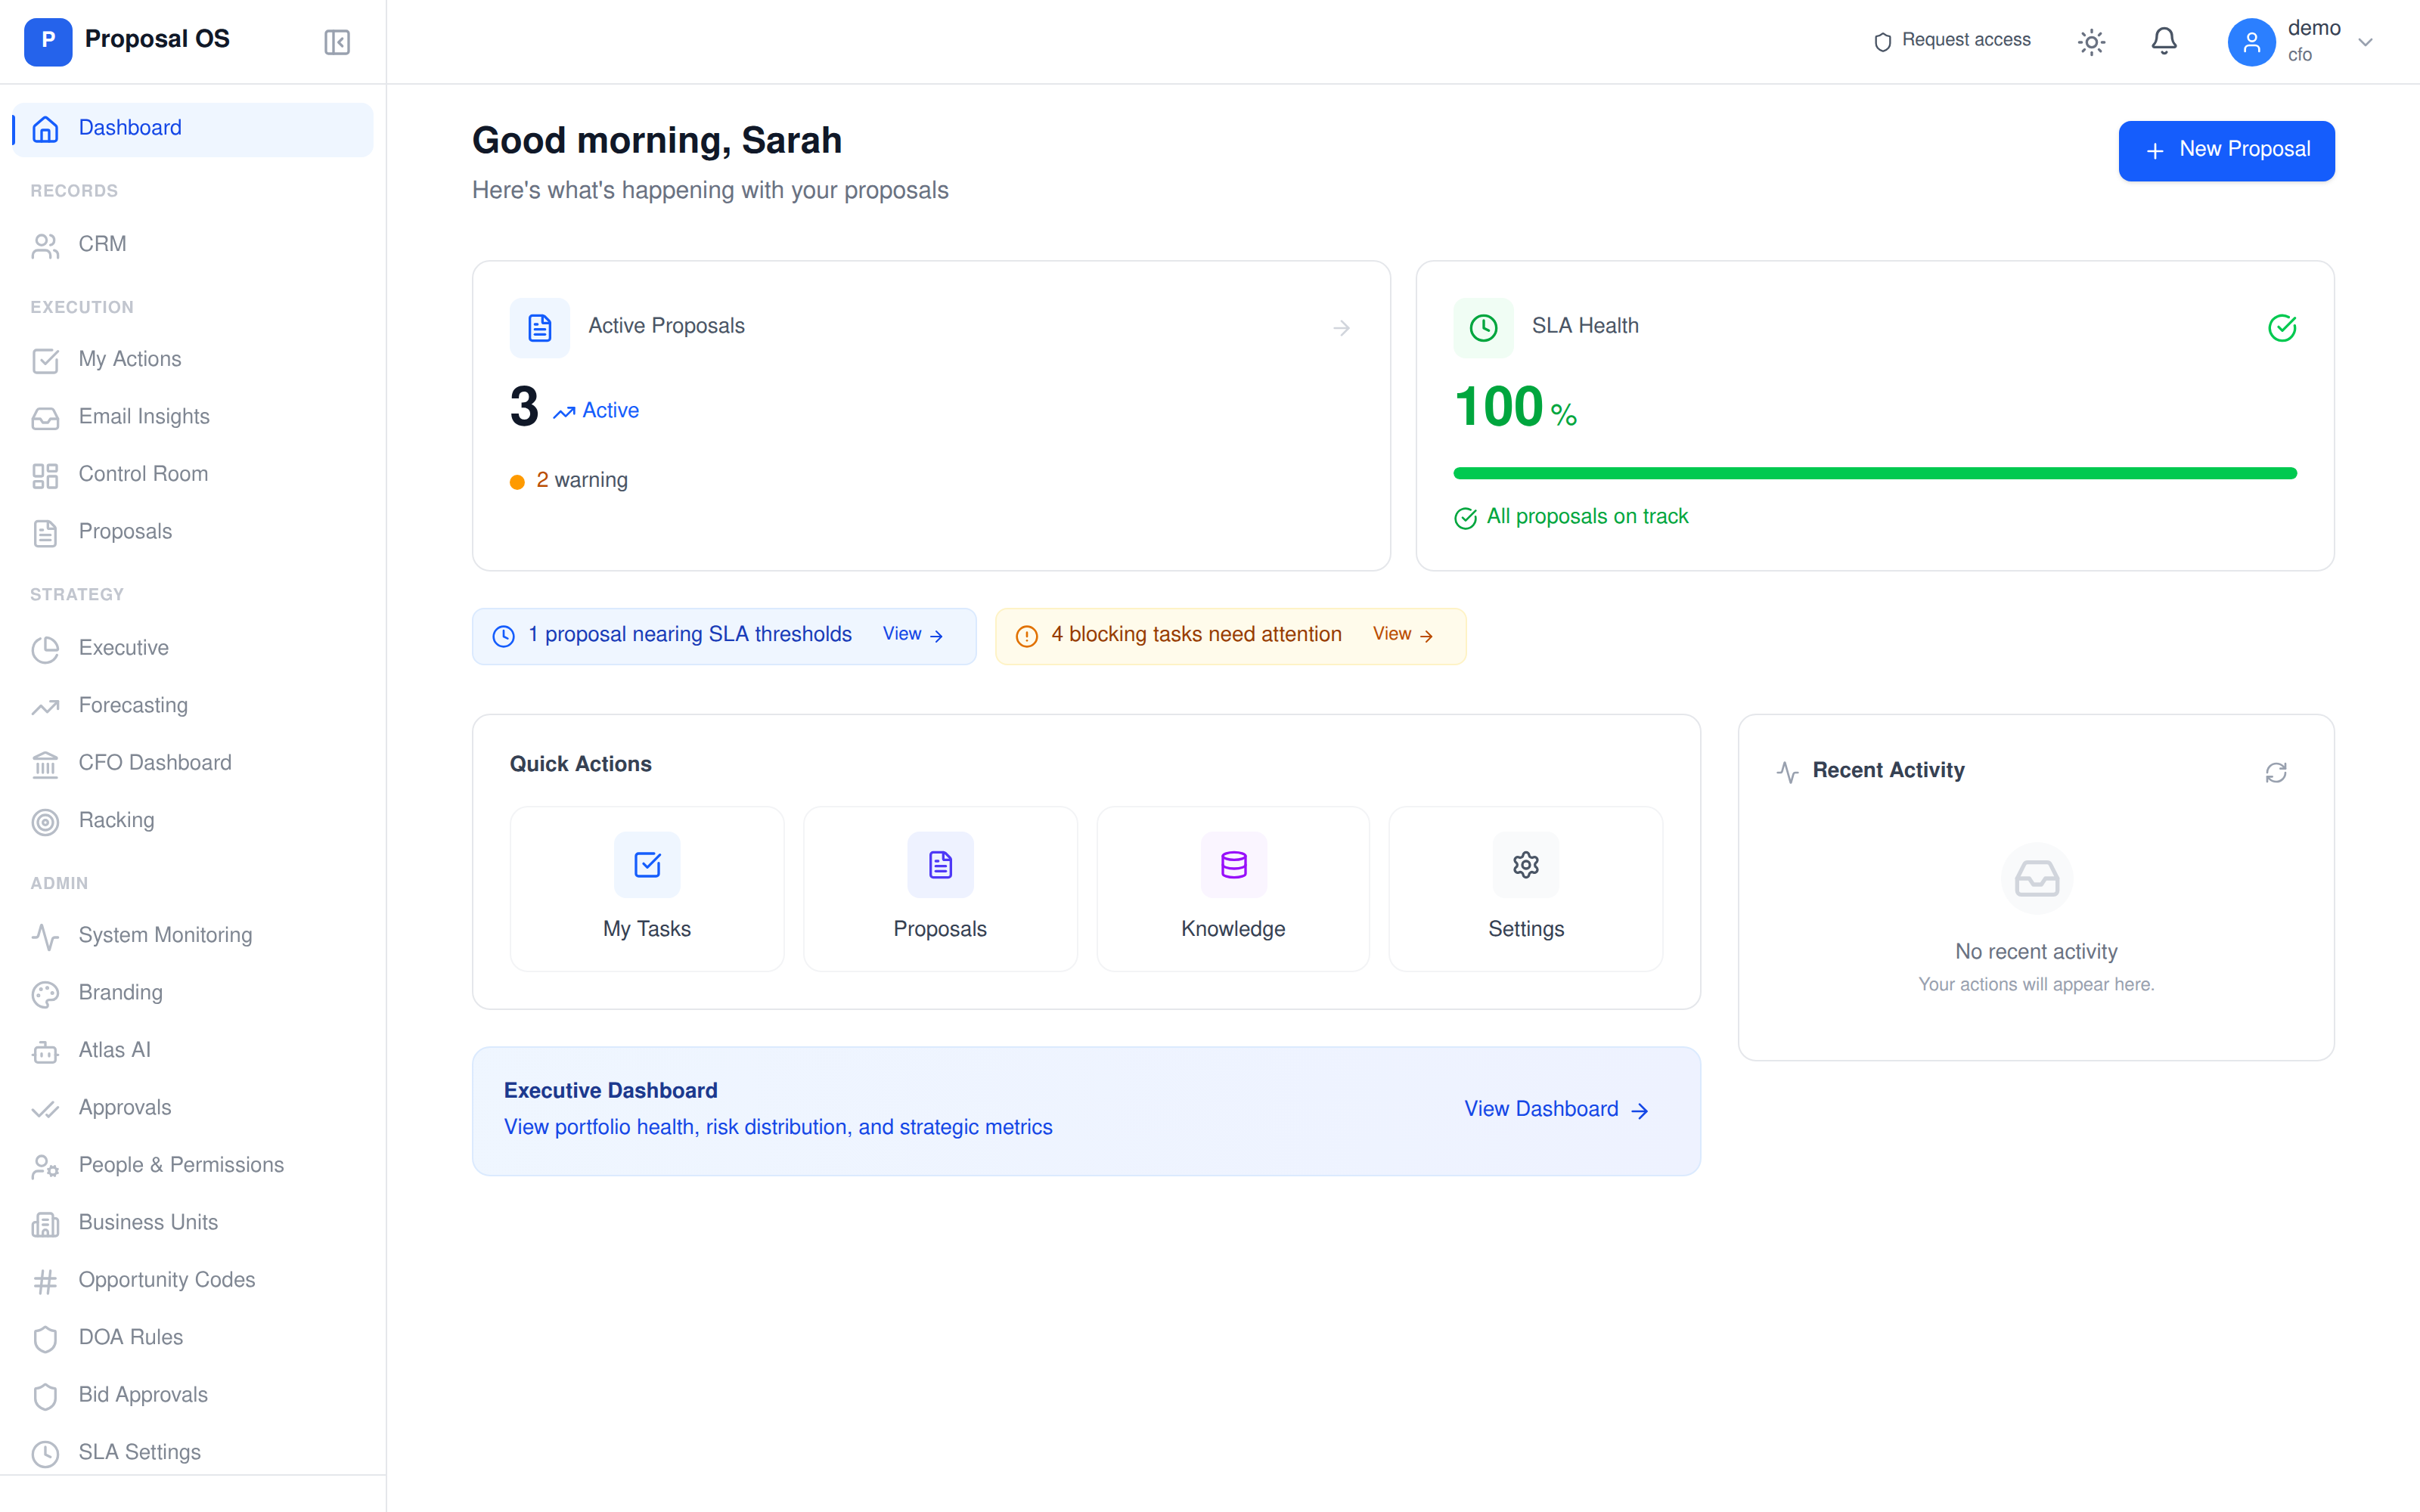
Task: Click the notifications bell icon
Action: tap(2164, 41)
